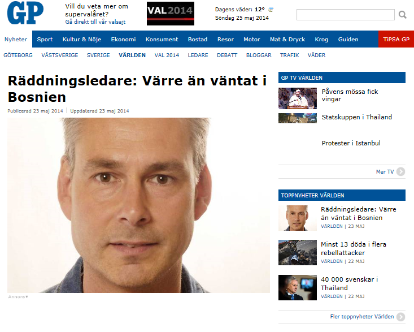Open the VAL 2014 banner

pyautogui.click(x=171, y=14)
